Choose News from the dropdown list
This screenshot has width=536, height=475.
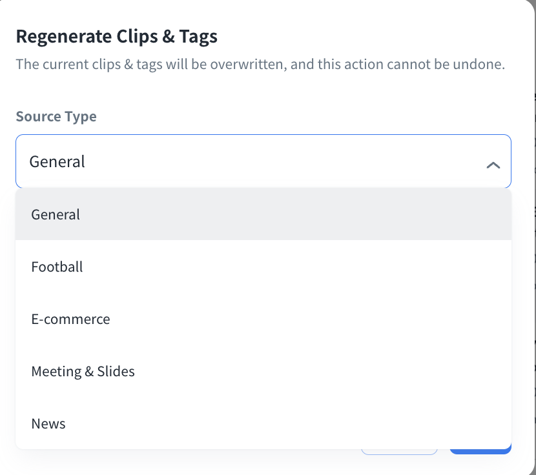(48, 423)
